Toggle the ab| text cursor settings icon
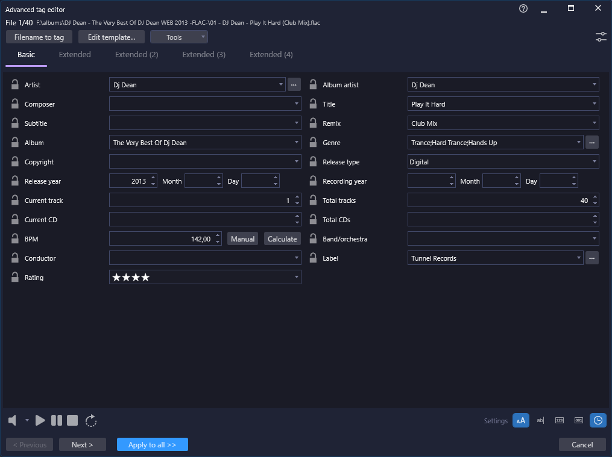612x457 pixels. click(540, 420)
